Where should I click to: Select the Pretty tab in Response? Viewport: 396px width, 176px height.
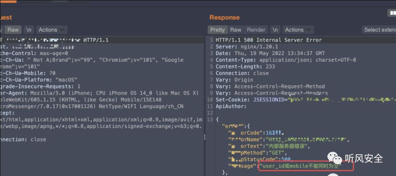pos(217,30)
